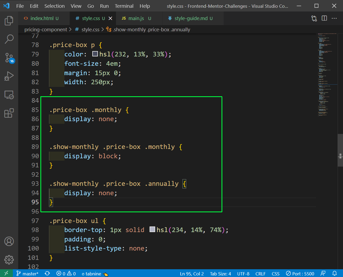
Task: Open color picker swatch for hsl(234, 14%, 74%)
Action: pyautogui.click(x=152, y=229)
